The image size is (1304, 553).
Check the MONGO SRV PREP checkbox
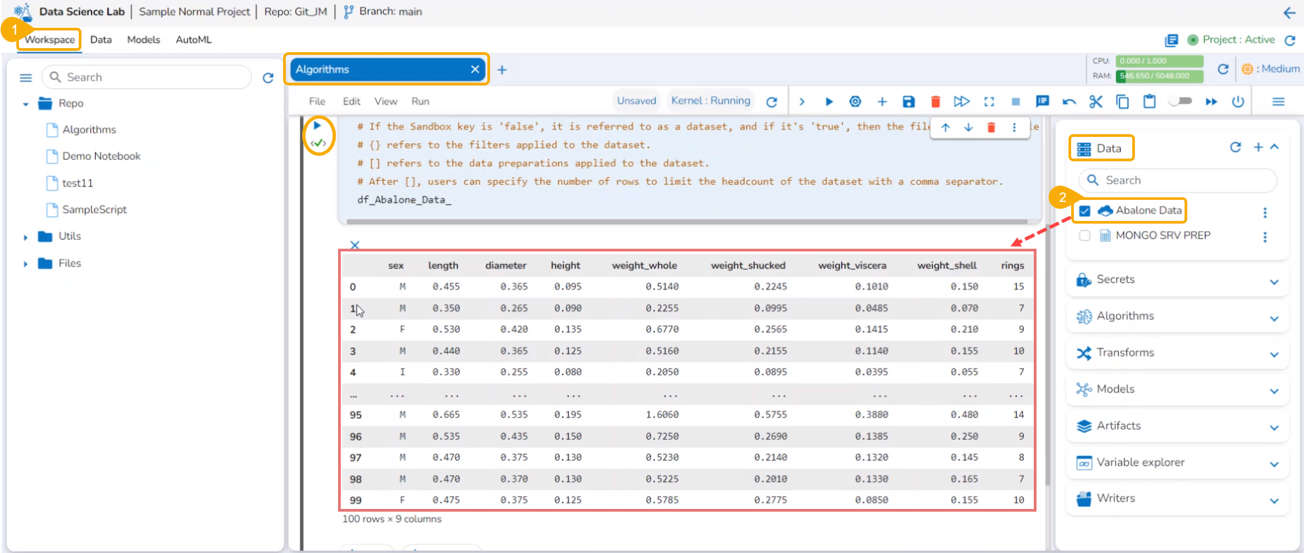point(1085,236)
